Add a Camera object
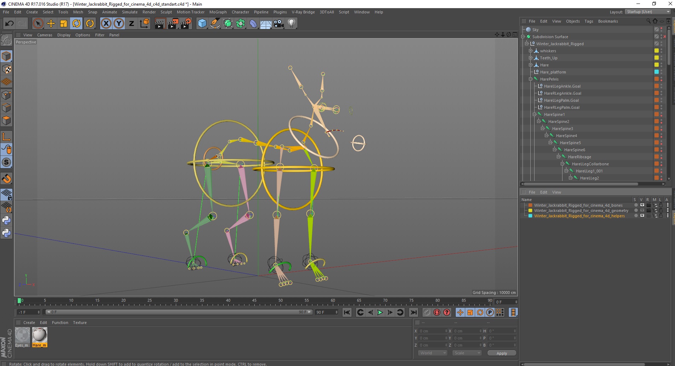This screenshot has width=675, height=366. click(x=279, y=24)
